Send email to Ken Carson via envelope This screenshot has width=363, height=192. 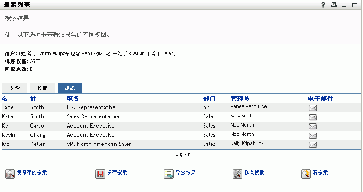312,126
